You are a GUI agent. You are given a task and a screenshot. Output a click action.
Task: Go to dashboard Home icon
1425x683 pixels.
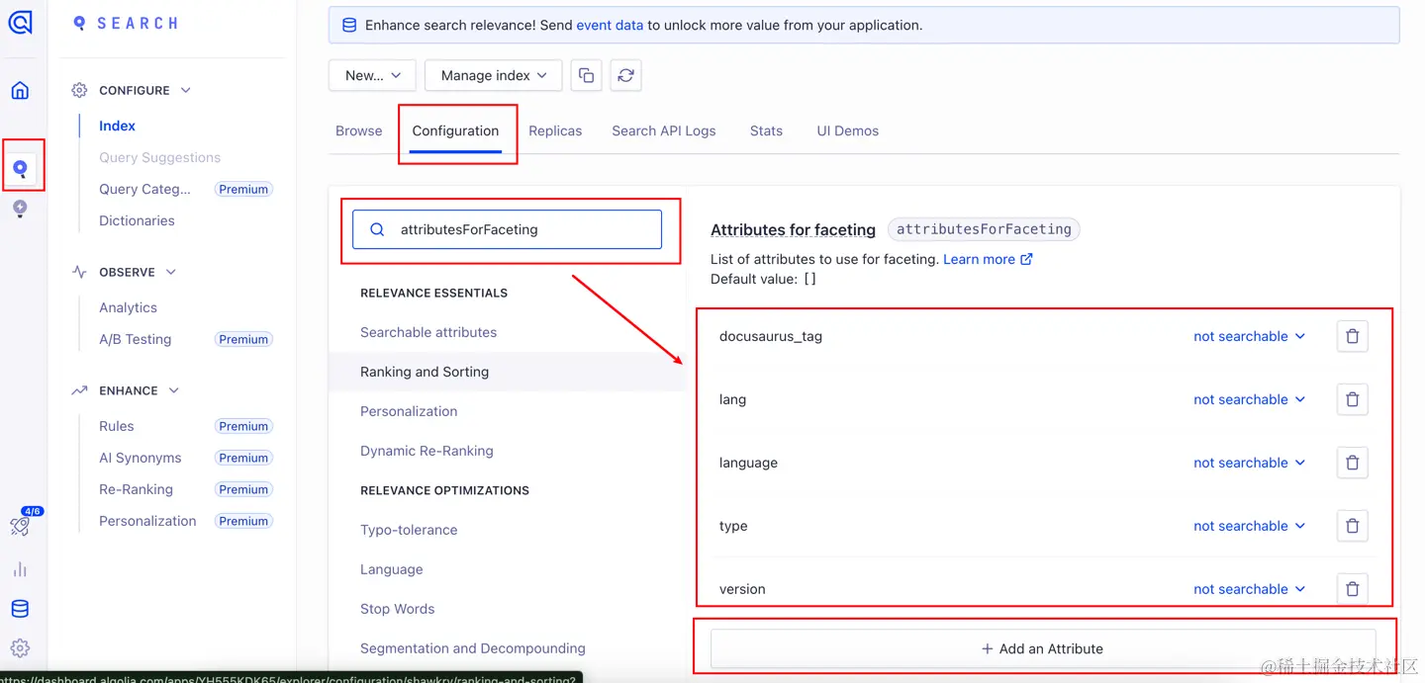click(20, 91)
